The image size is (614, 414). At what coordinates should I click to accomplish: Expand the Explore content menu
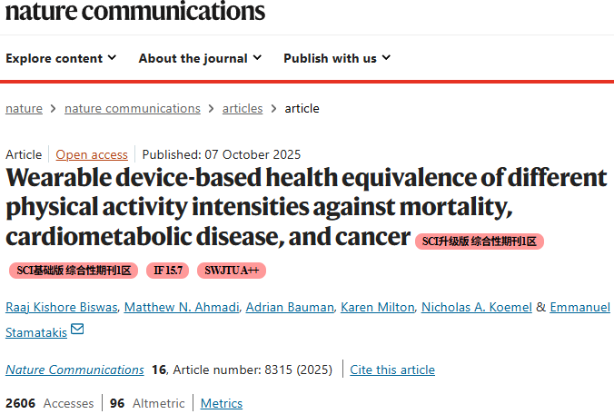pos(61,58)
